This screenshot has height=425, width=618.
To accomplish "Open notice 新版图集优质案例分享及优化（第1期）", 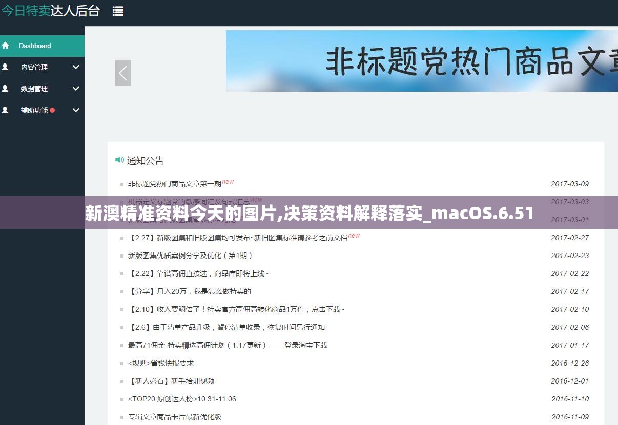I will 191,256.
